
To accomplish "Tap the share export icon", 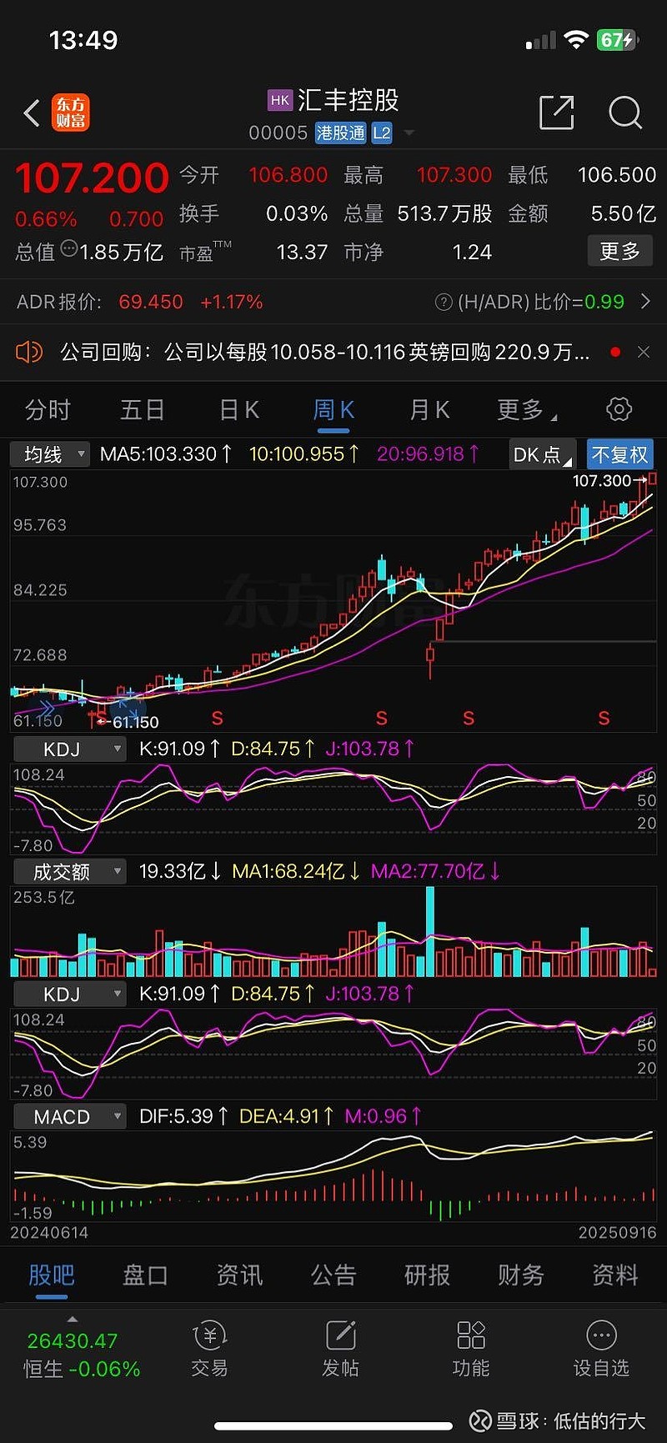I will (557, 113).
